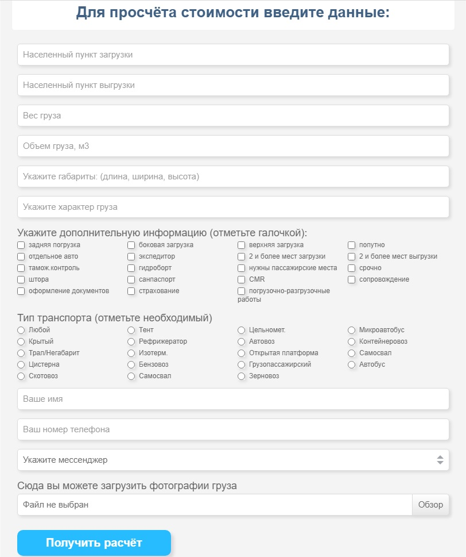466x557 pixels.
Task: Tick the "срочно" checkbox
Action: 352,268
